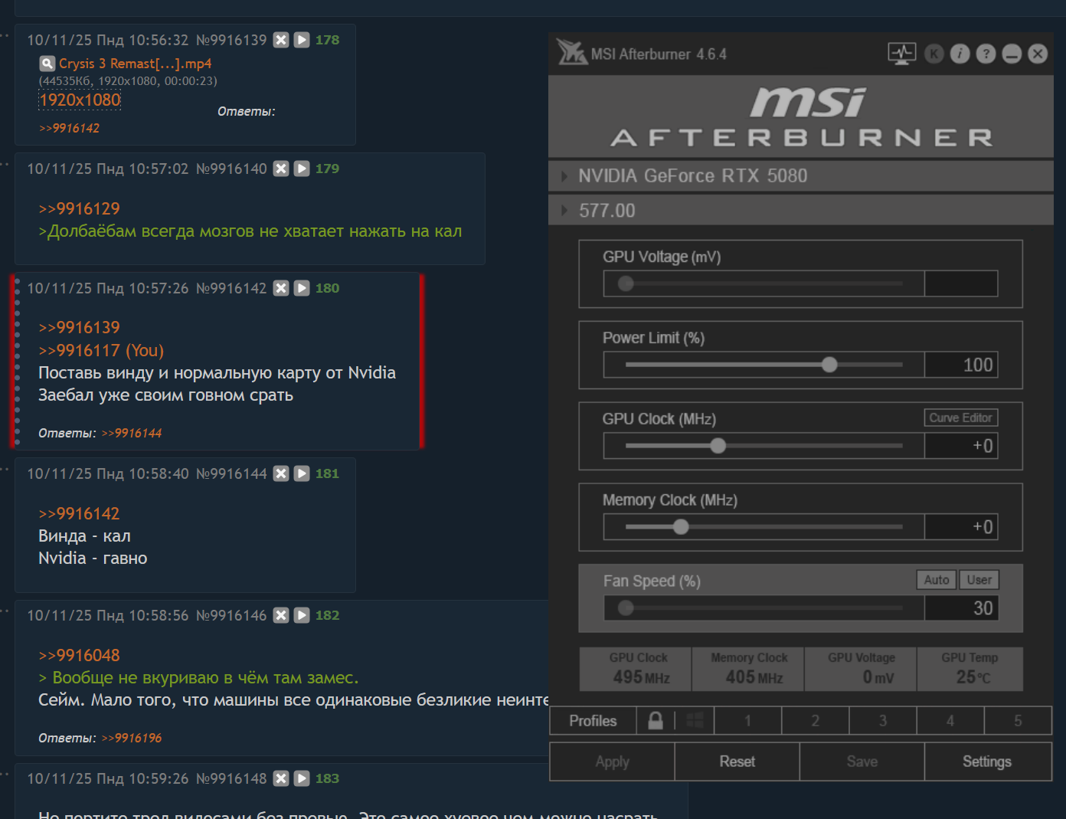
Task: Follow >>9916142 reply link under post №9916139
Action: (x=70, y=128)
